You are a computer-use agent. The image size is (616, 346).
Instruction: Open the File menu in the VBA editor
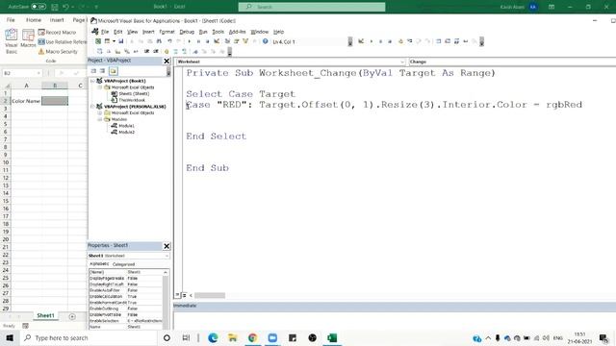(x=105, y=32)
